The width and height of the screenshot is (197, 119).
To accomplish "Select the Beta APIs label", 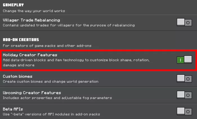I will click(x=13, y=109).
